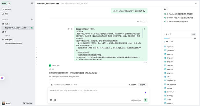200x106 pixels.
Task: Click the main target branch
Action: tap(75, 85)
